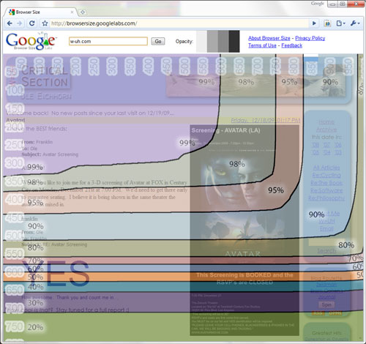Reload the page with refresh icon
The height and width of the screenshot is (344, 366).
click(x=31, y=23)
